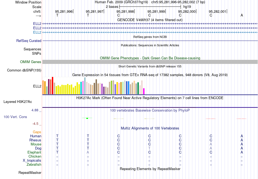
Task: Click the chr5: ruler label
Action: [x=37, y=11]
